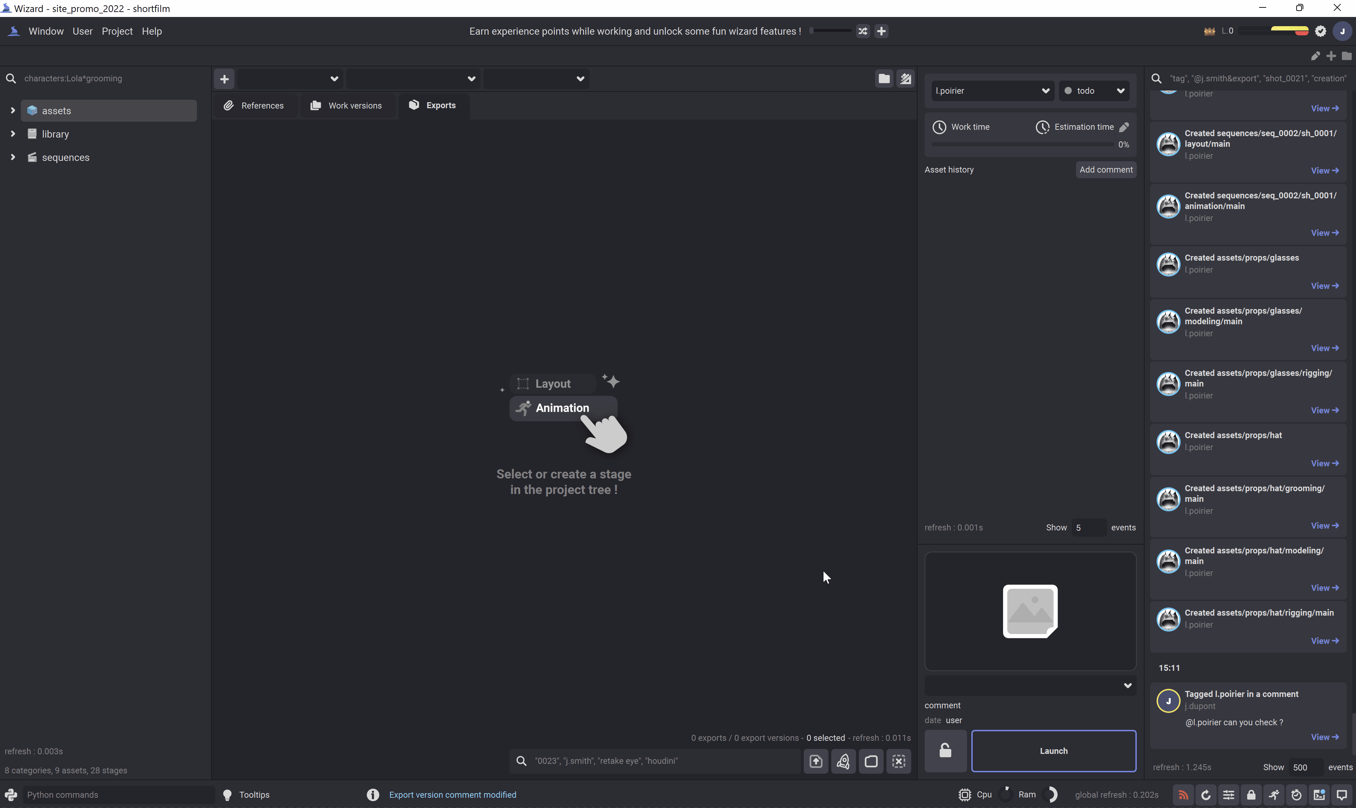This screenshot has height=808, width=1356.
Task: Open the todo status dropdown
Action: pyautogui.click(x=1094, y=91)
